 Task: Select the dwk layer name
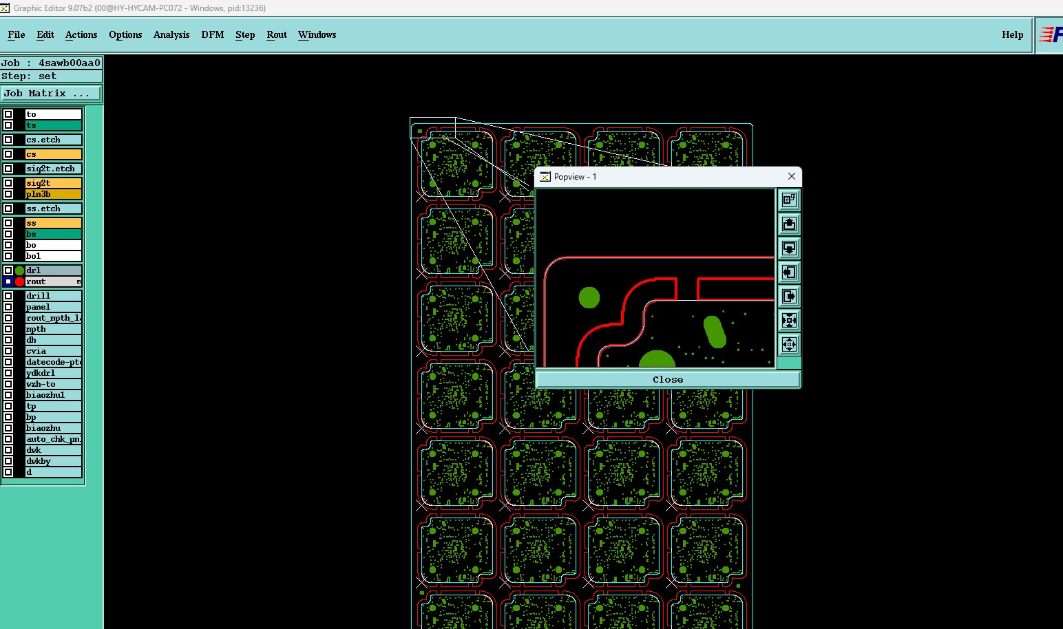(x=54, y=450)
